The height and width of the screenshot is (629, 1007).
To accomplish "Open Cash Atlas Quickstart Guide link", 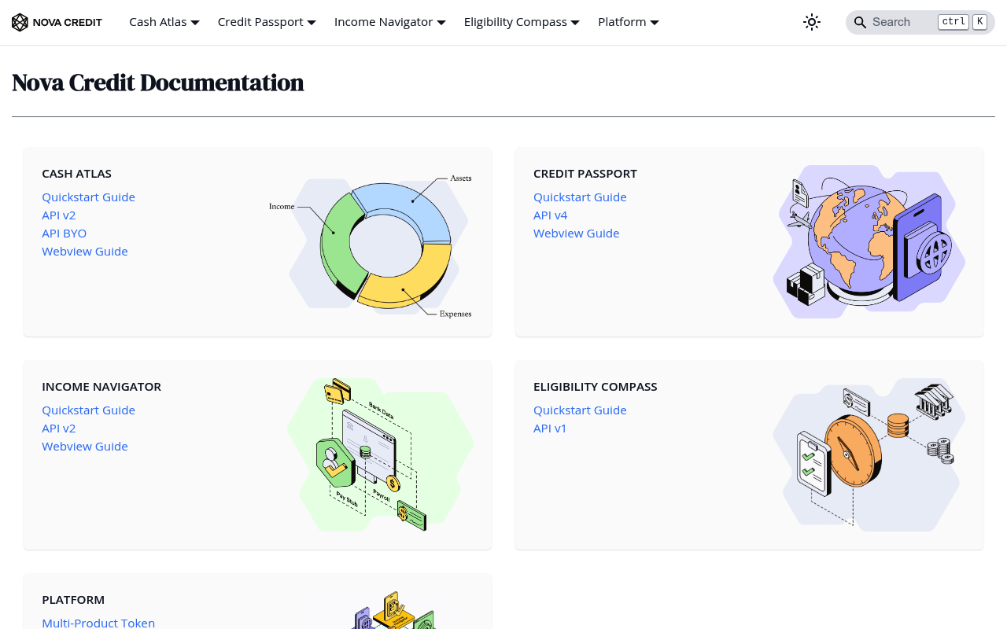I will pyautogui.click(x=88, y=197).
